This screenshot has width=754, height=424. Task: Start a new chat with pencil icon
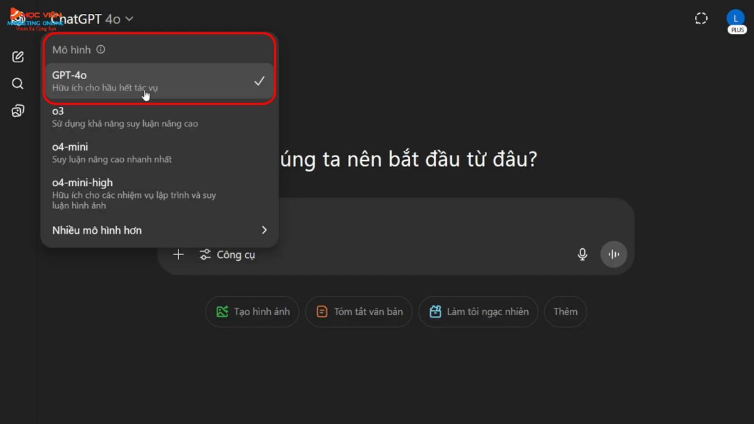tap(18, 57)
